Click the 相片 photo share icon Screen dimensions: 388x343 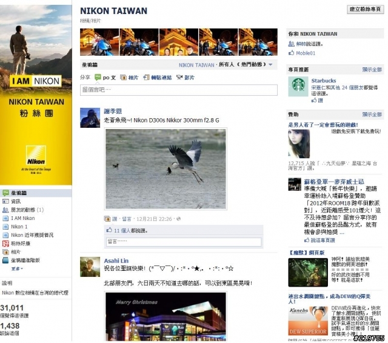(x=123, y=78)
